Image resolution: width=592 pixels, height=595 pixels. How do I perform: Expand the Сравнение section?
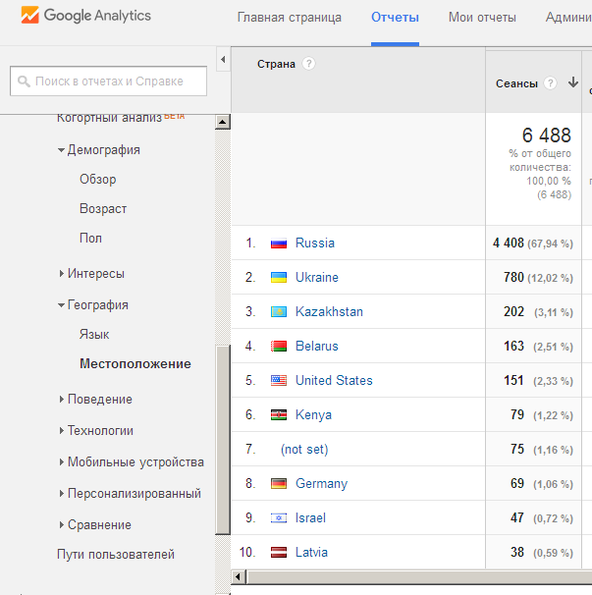pos(62,525)
